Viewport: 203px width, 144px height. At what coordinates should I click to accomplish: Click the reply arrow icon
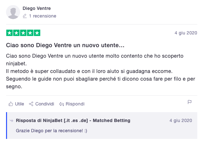pyautogui.click(x=62, y=104)
